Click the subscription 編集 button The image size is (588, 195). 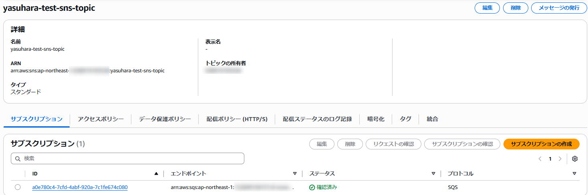point(322,144)
